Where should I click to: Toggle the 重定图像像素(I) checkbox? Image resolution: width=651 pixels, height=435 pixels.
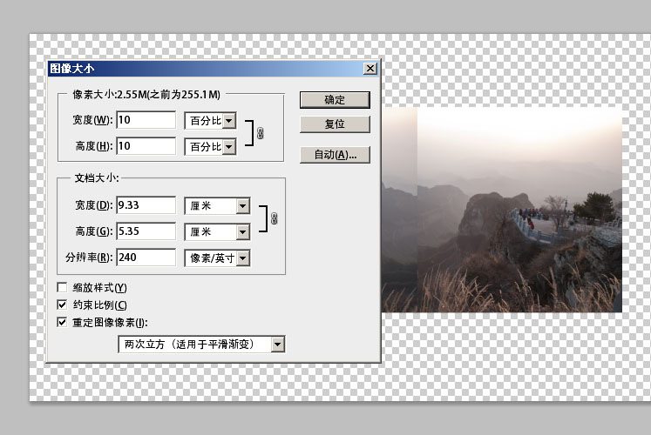click(62, 322)
